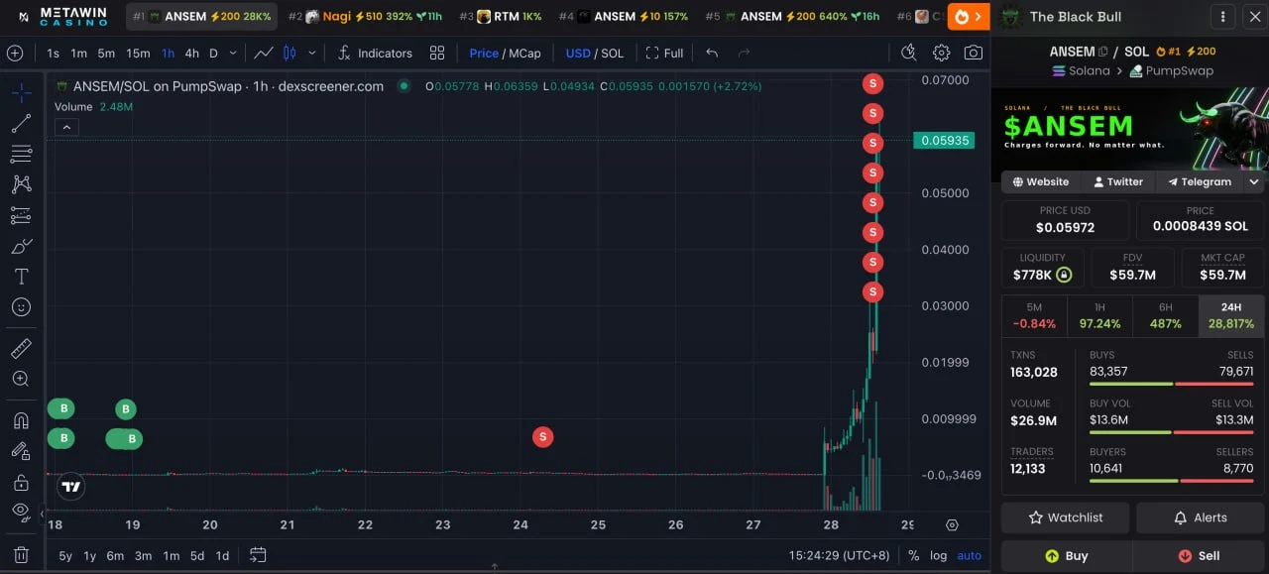Open the Website link
This screenshot has width=1269, height=574.
[1040, 181]
